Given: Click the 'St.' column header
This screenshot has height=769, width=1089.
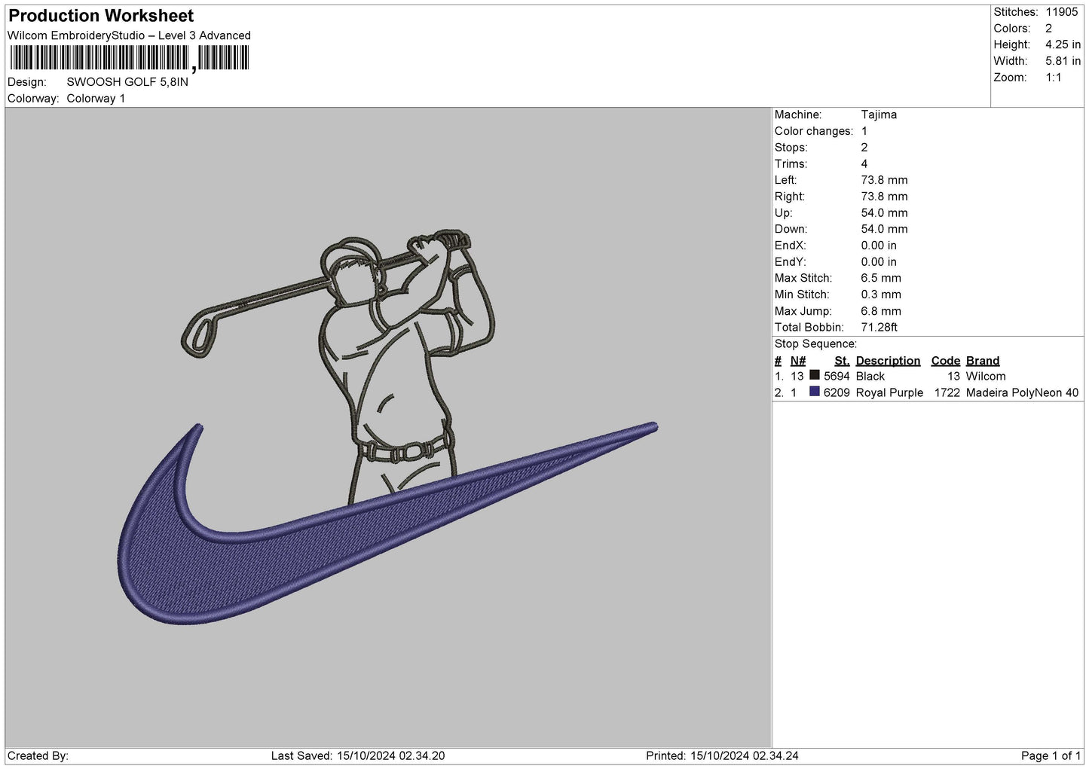Looking at the screenshot, I should 842,361.
